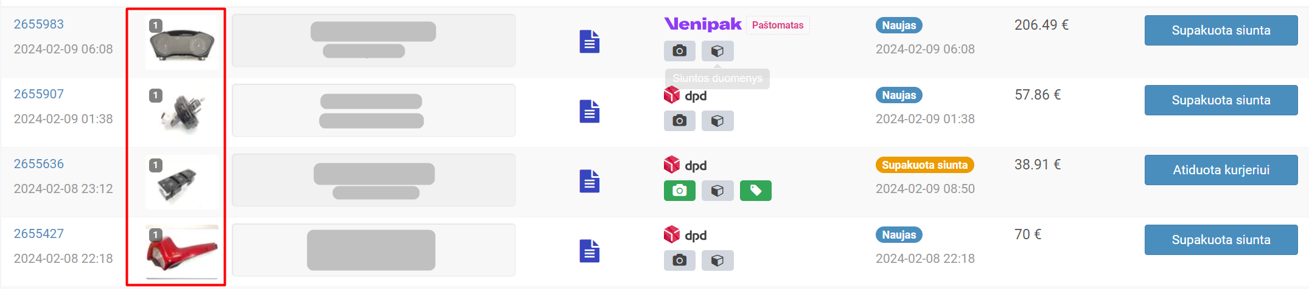Click green camera icon on order 2655636

point(679,191)
